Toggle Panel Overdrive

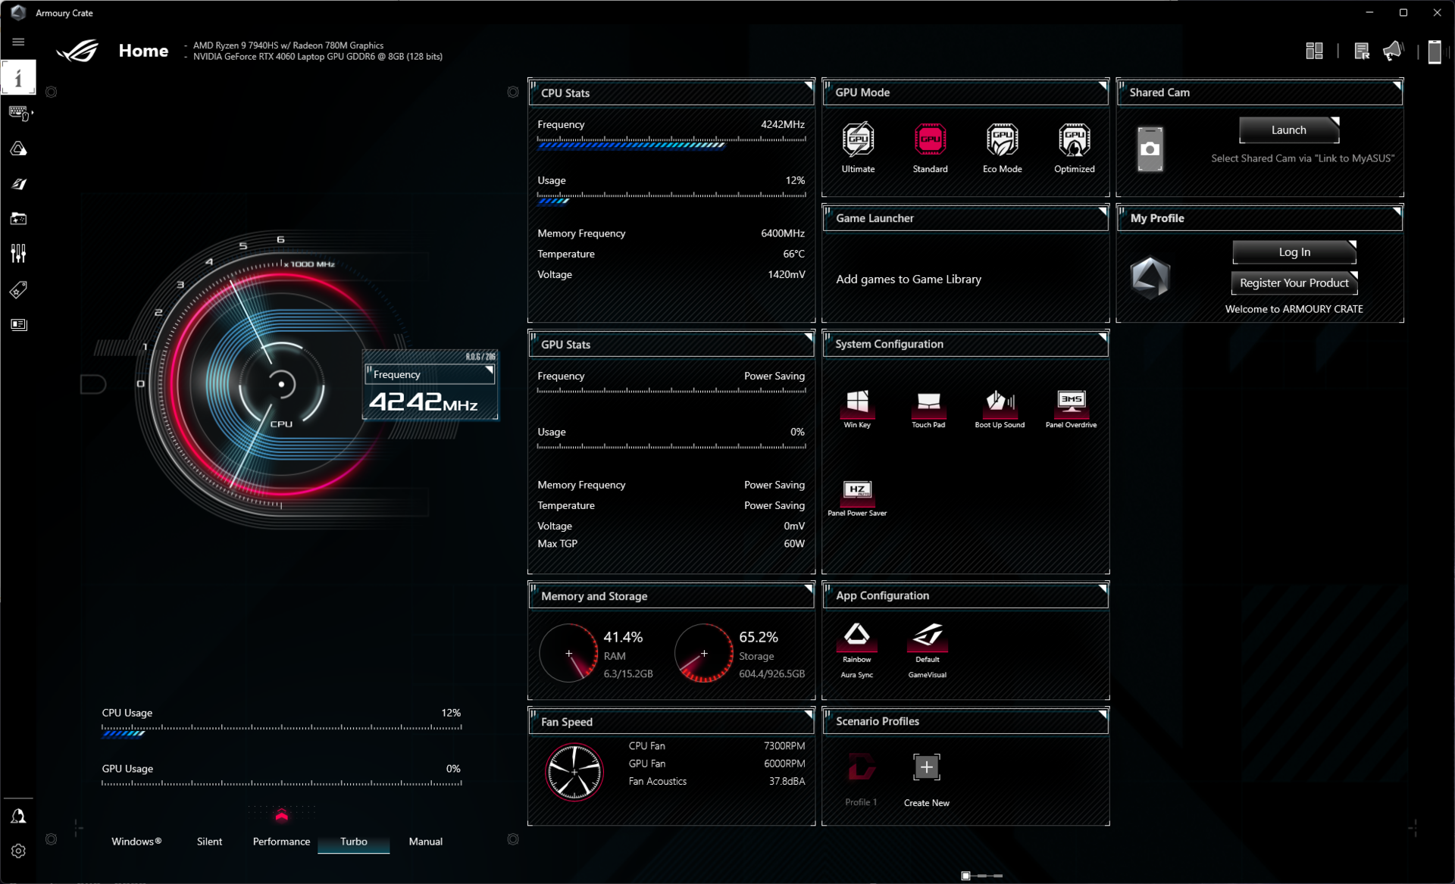1071,402
